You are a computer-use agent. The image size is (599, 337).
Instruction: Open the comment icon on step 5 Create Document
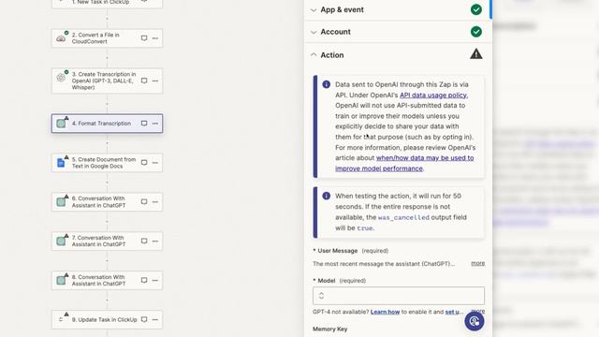tap(144, 163)
